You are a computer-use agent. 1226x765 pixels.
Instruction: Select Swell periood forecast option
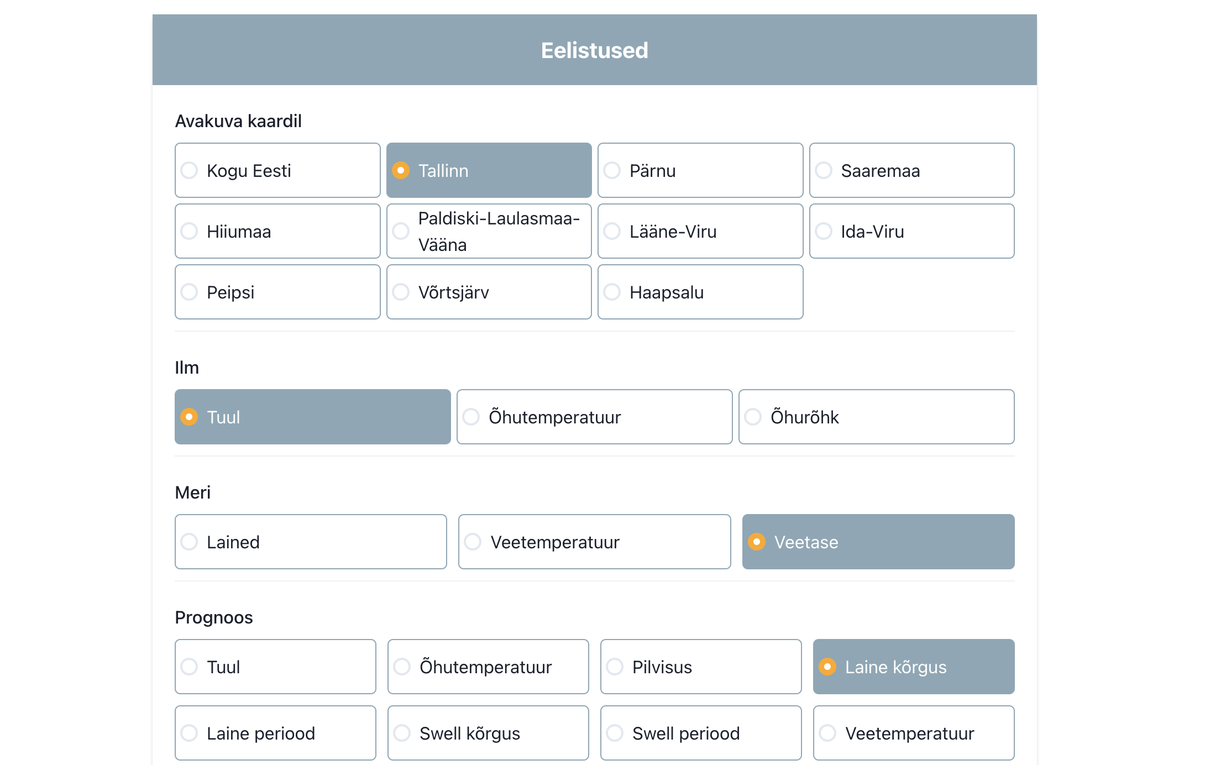700,733
